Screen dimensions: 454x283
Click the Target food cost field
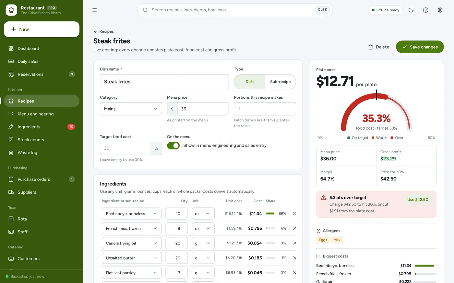[125, 148]
